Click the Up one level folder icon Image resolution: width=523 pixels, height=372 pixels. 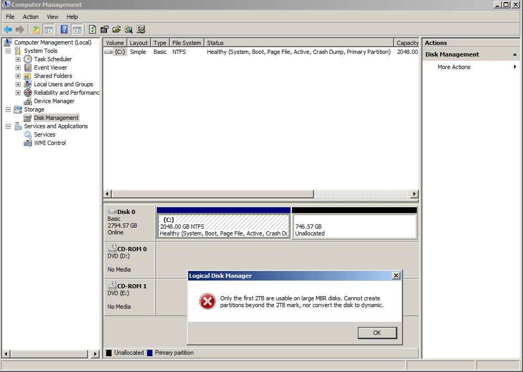36,29
